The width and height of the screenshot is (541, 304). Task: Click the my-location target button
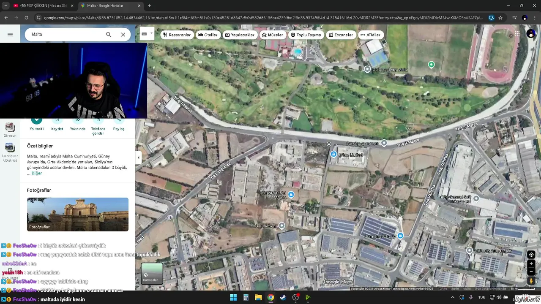tap(531, 255)
